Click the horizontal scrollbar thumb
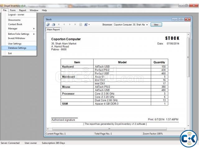This screenshot has width=199, height=149. 109,129
